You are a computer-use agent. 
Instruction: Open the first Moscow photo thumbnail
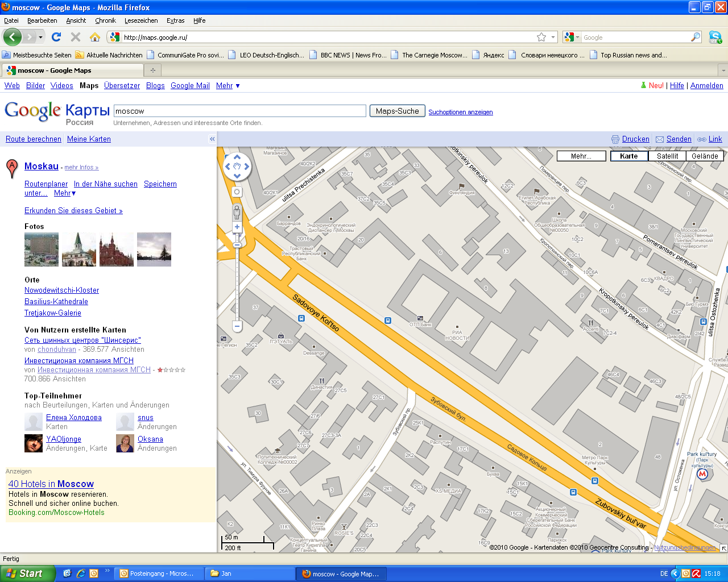click(42, 250)
